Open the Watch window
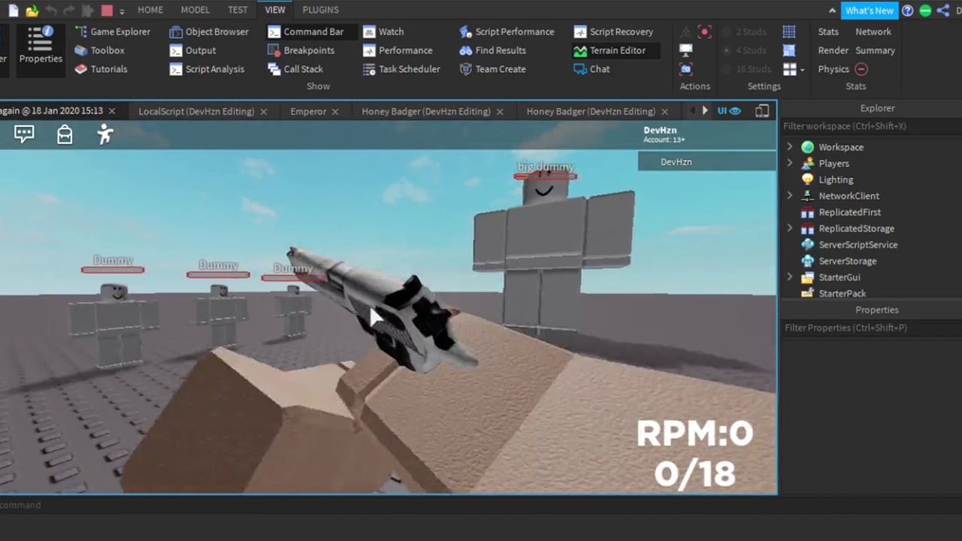962x541 pixels. click(383, 32)
